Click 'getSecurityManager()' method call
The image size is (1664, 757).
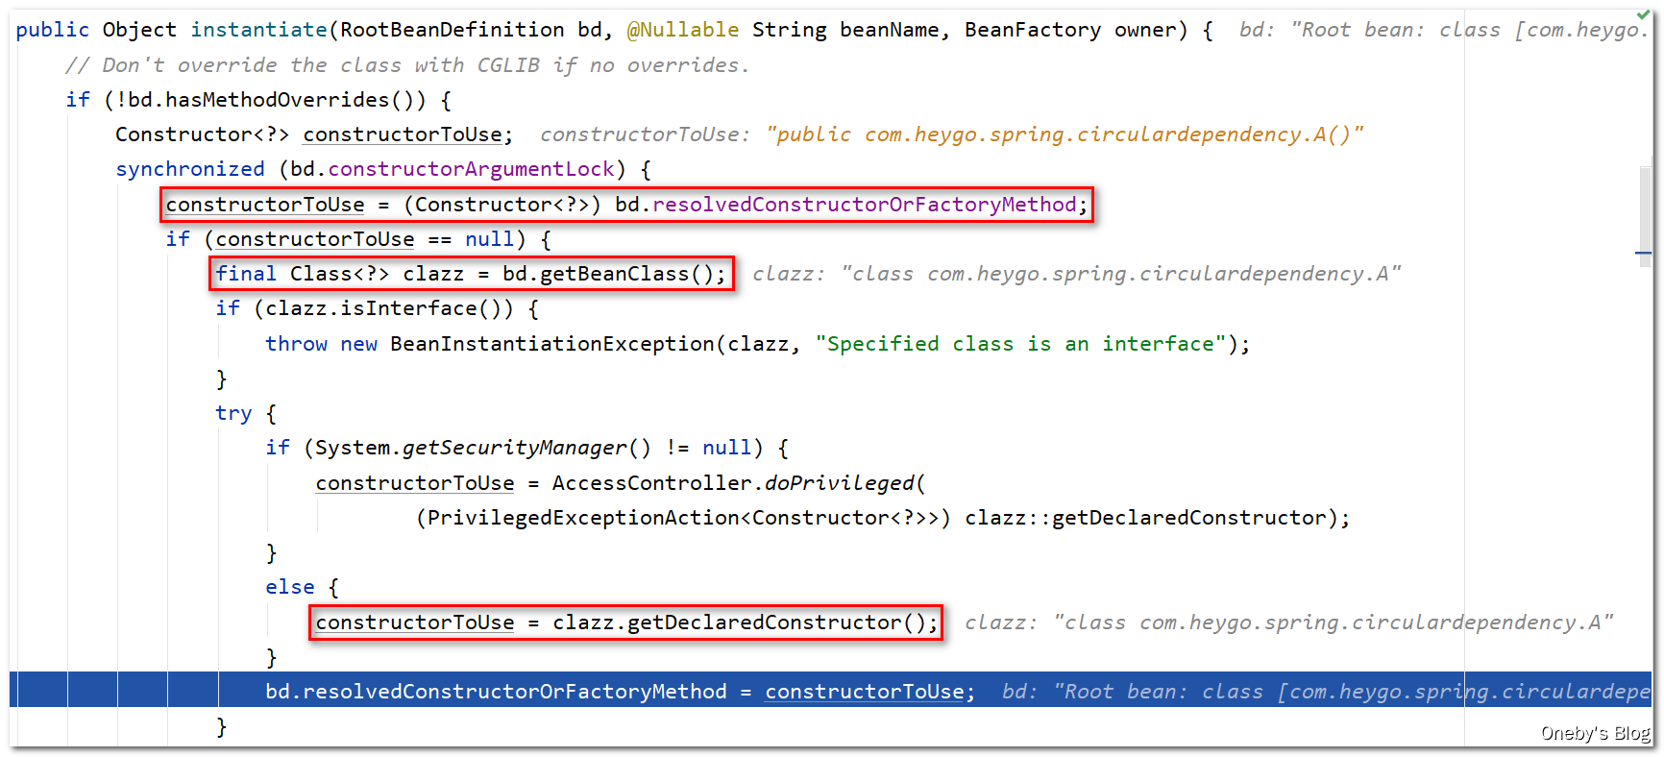click(526, 448)
